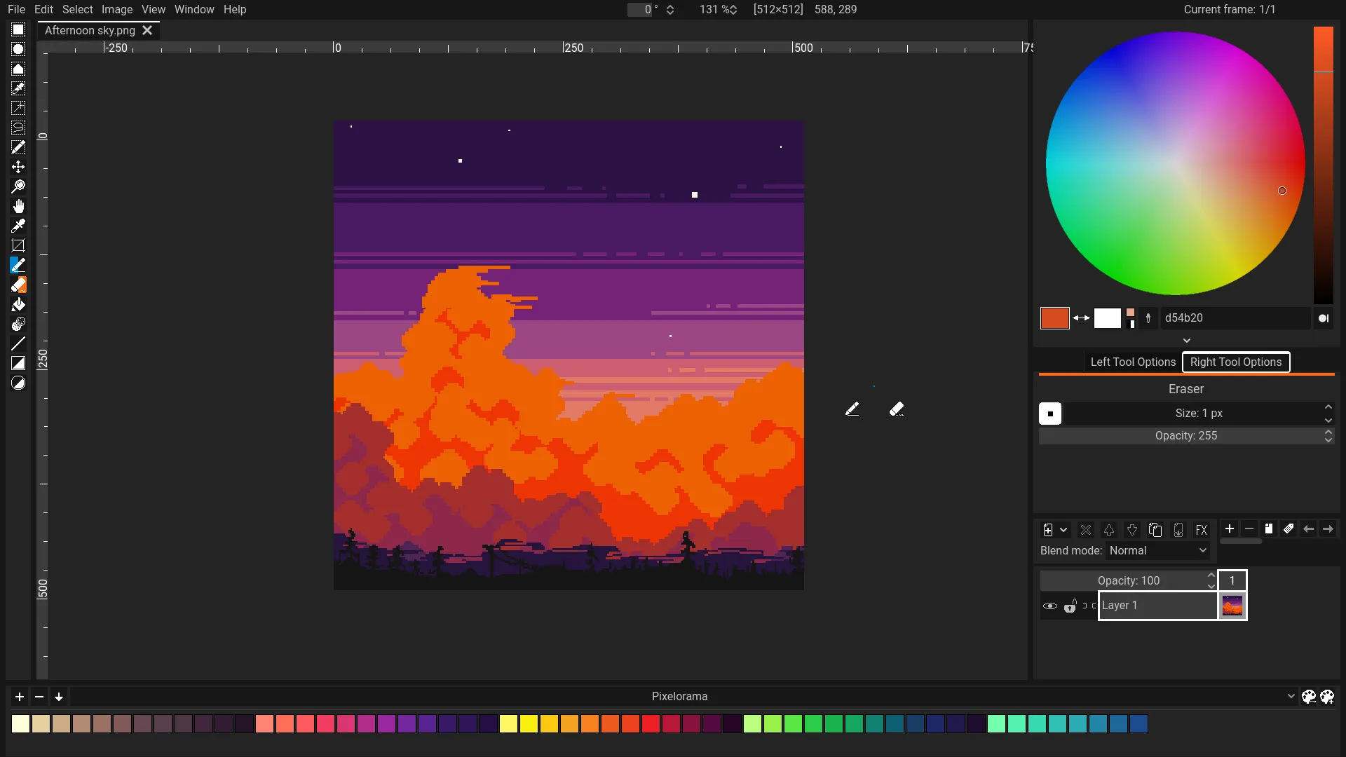Screen dimensions: 1346x757
Task: Select the Move tool
Action: pos(18,167)
